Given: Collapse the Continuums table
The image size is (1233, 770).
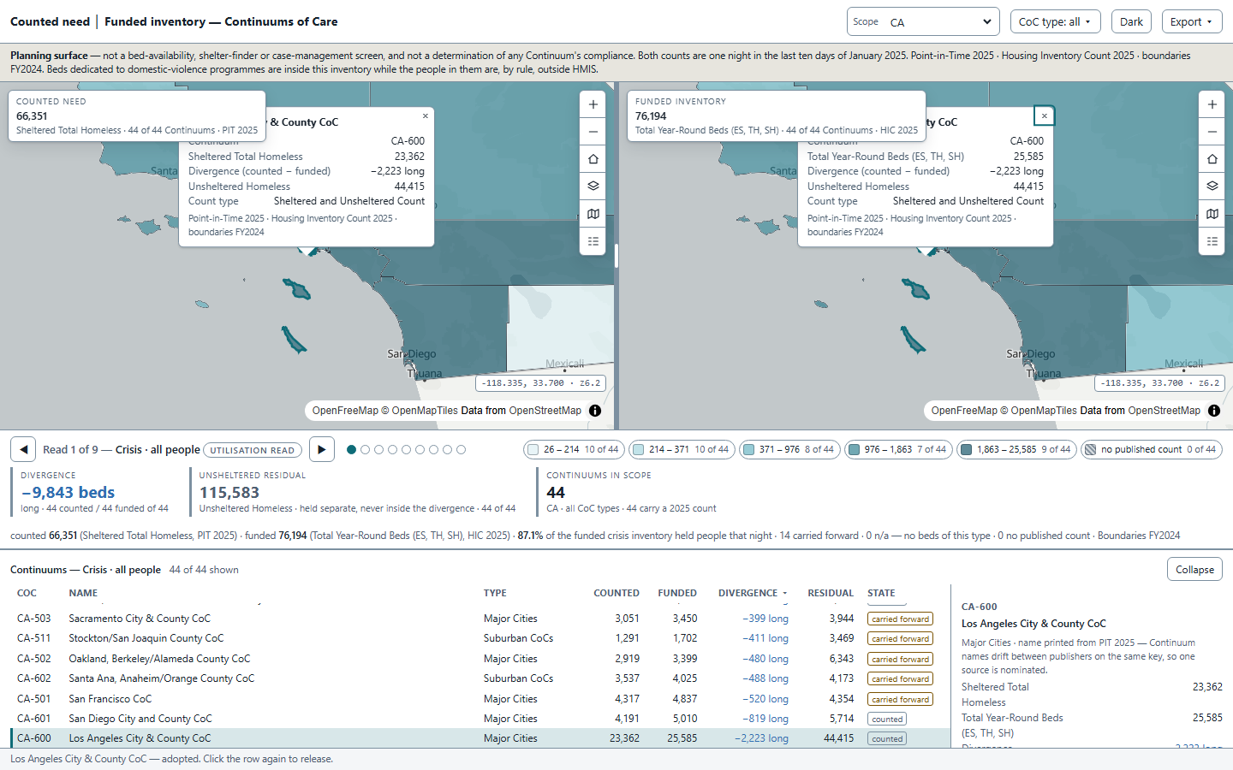Looking at the screenshot, I should click(1194, 569).
